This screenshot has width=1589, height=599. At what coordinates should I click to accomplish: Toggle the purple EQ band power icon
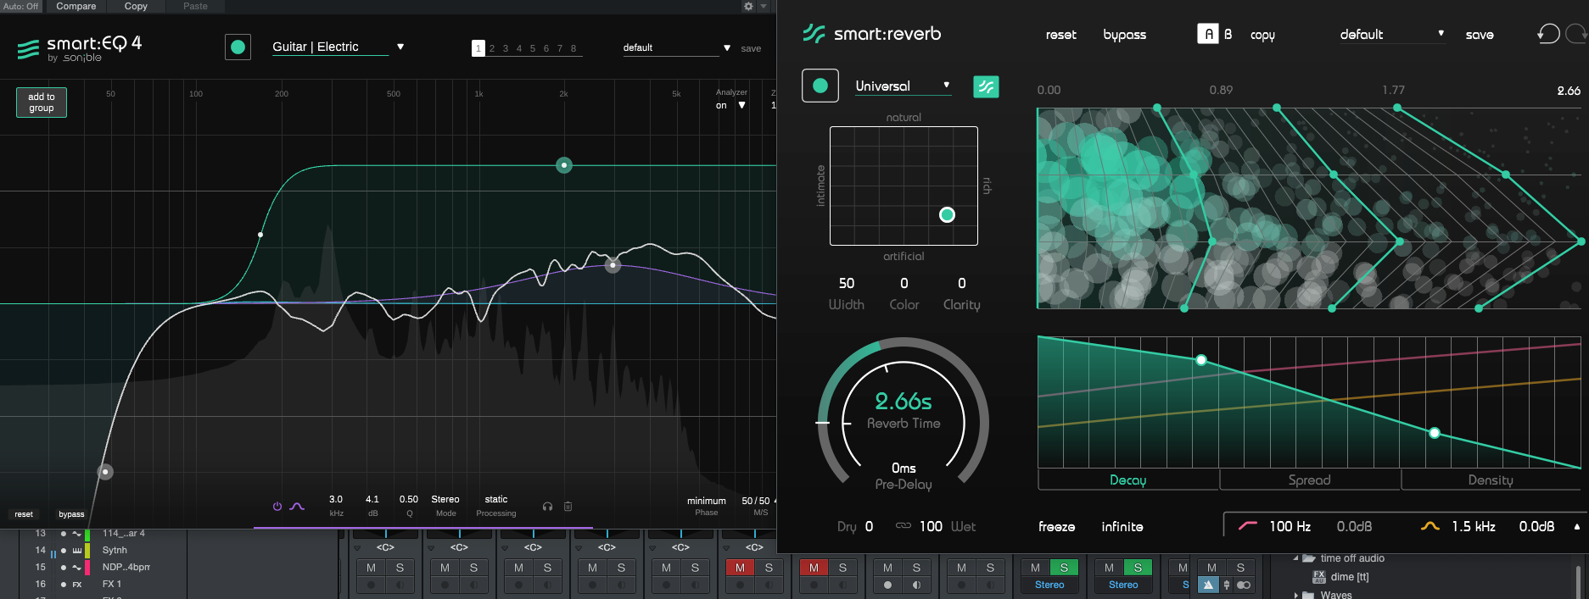click(277, 507)
